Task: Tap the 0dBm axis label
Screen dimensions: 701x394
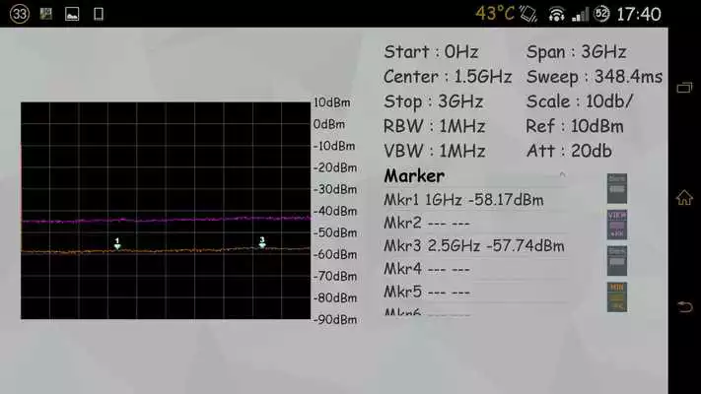Action: [329, 124]
